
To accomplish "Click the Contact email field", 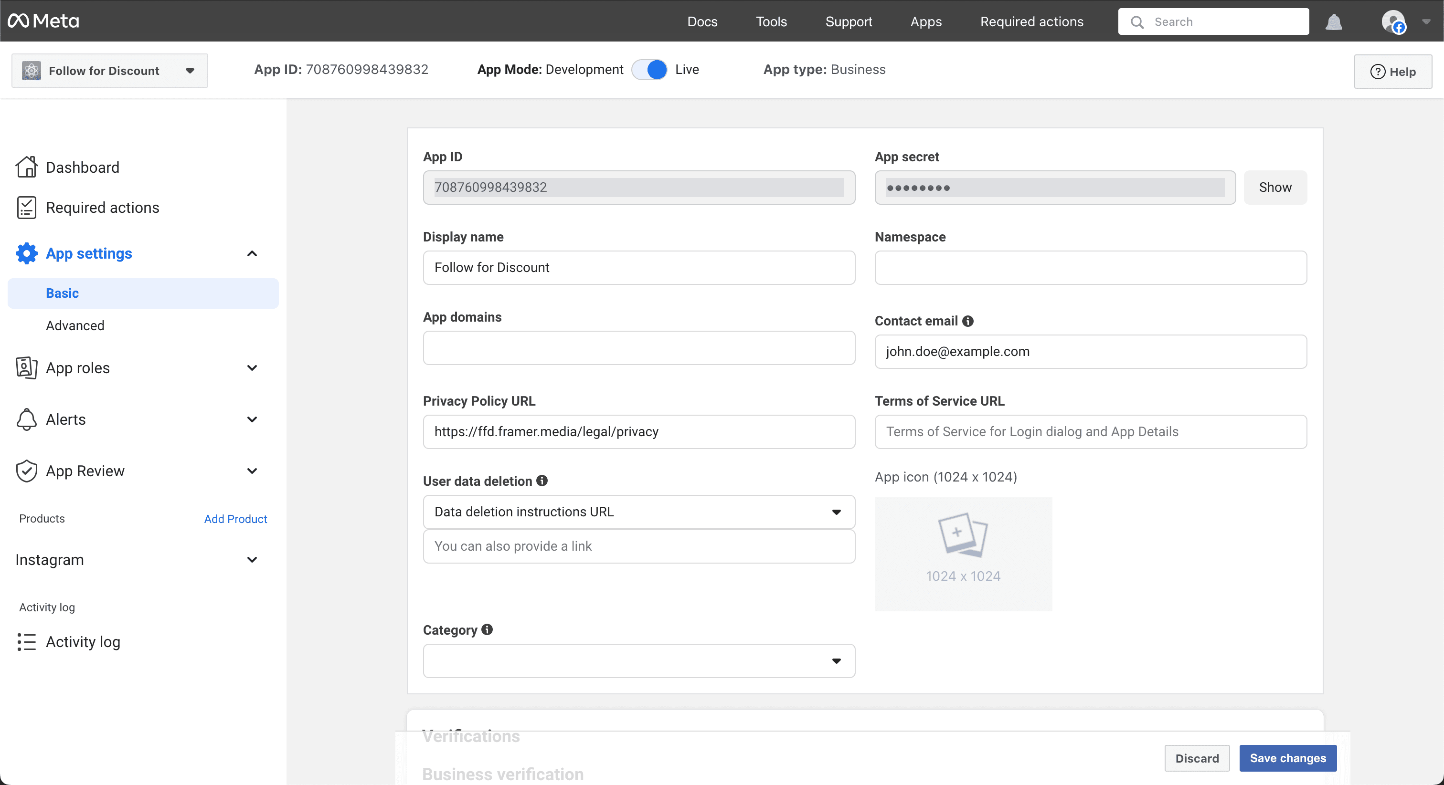I will pyautogui.click(x=1090, y=351).
